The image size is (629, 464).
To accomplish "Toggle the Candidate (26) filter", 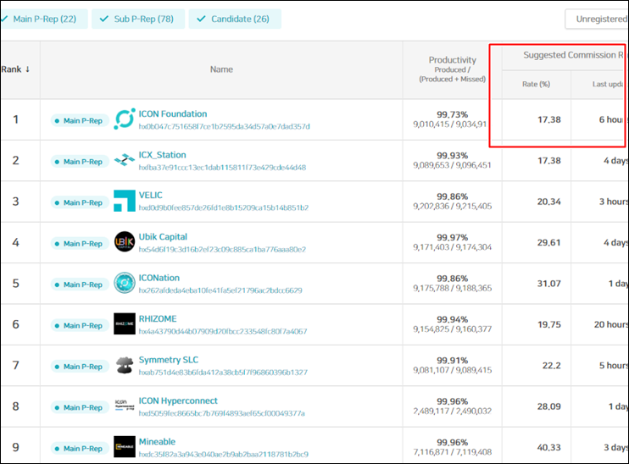I will click(235, 19).
